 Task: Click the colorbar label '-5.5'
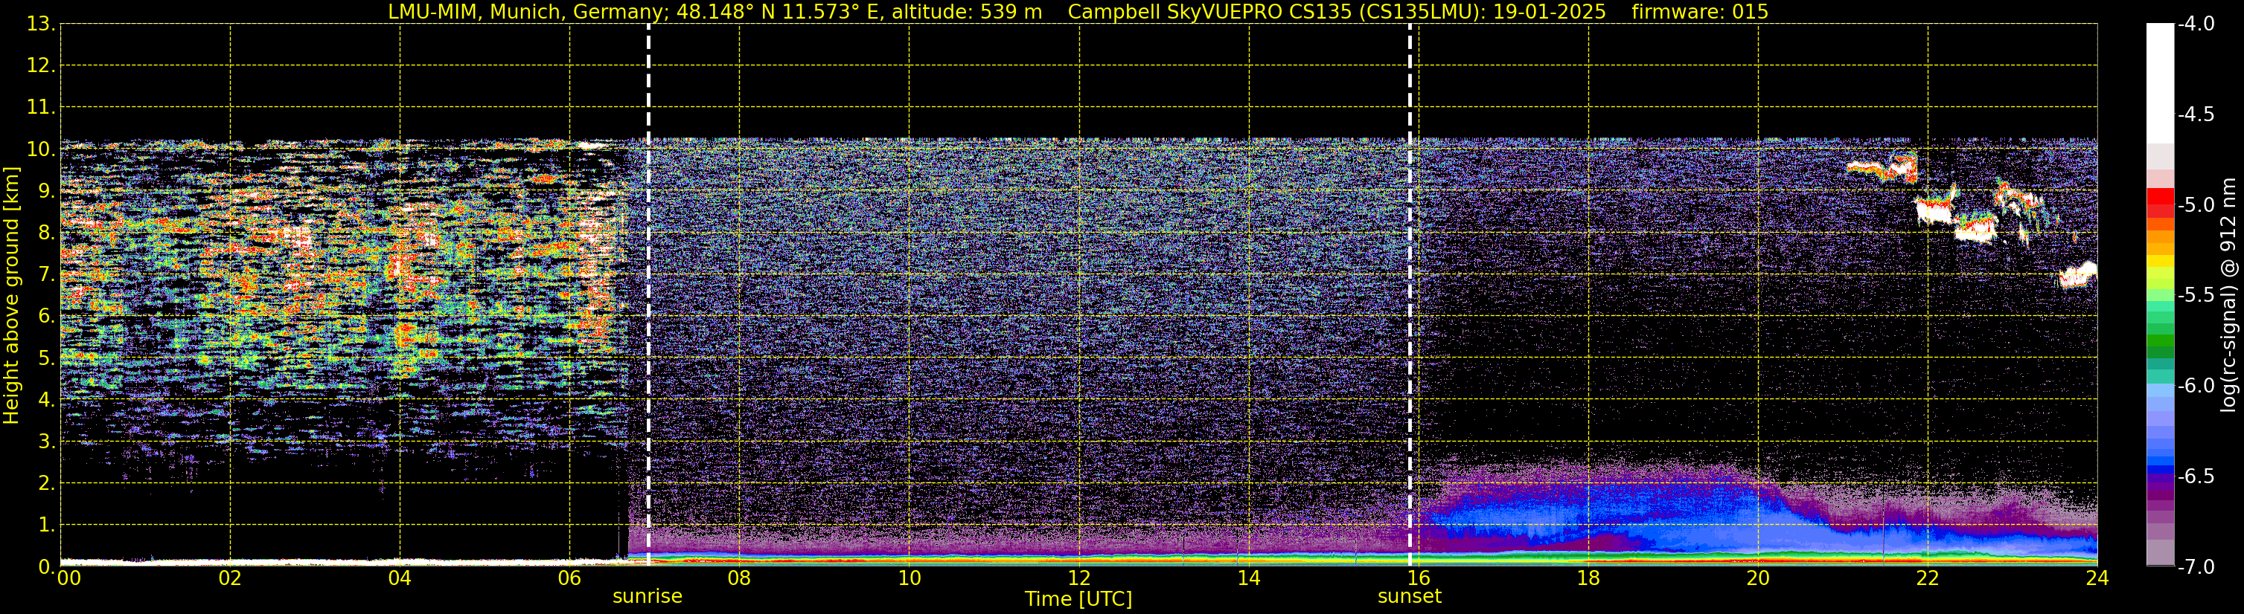2195,295
